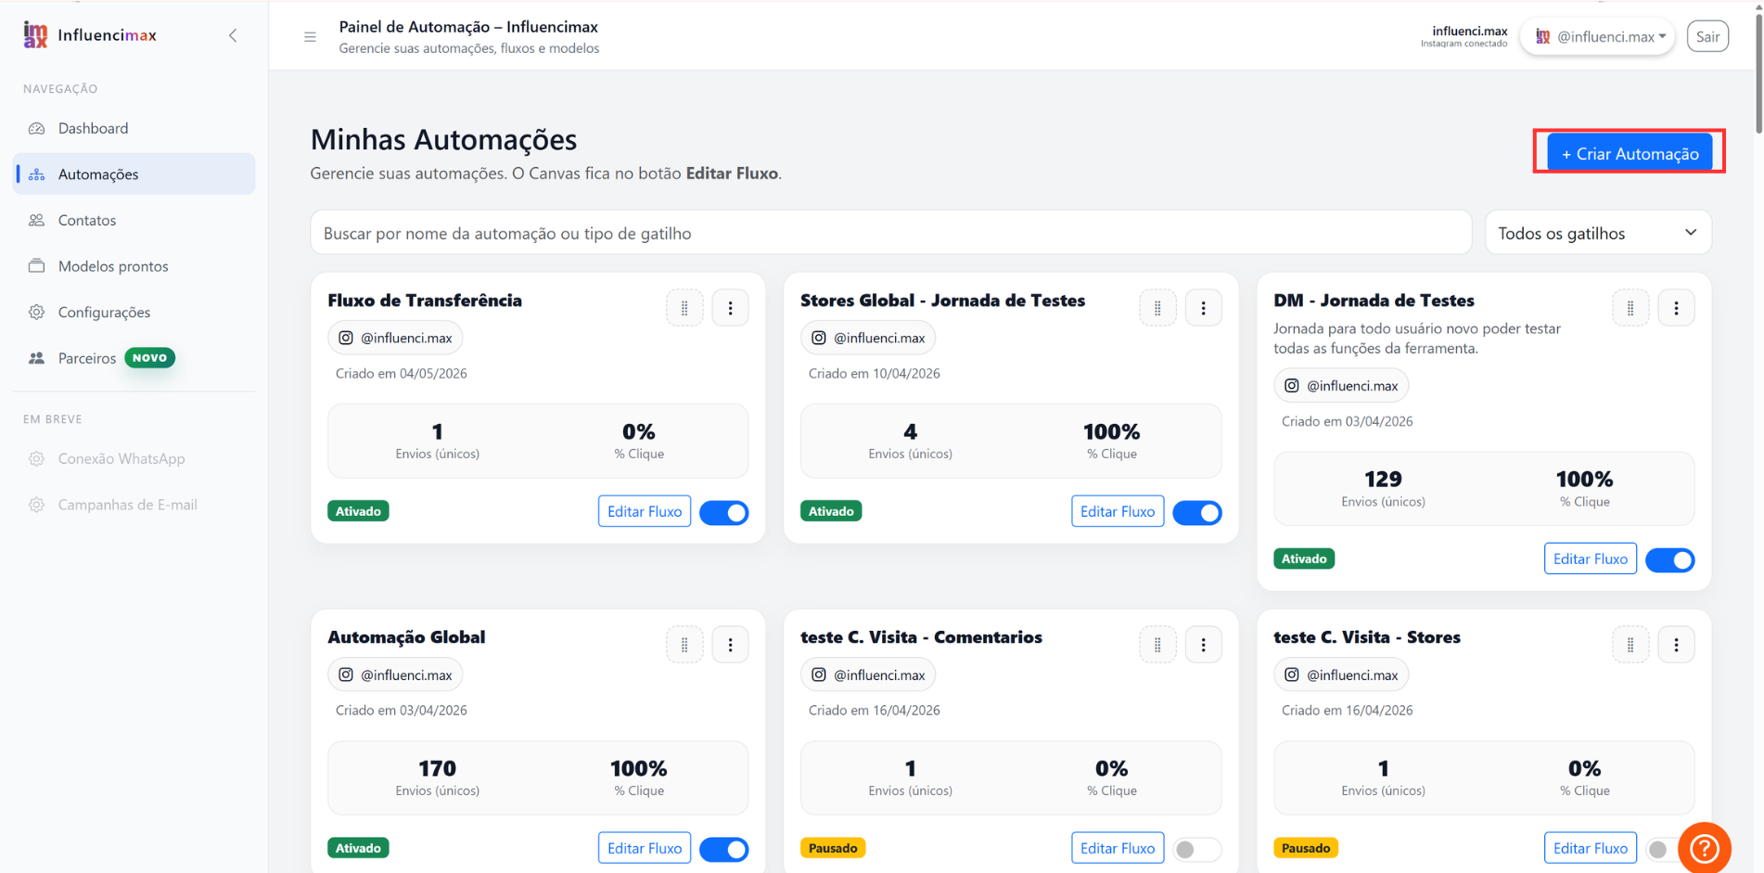Click drag handle on DM - Jornada de Testes card
This screenshot has width=1764, height=873.
pos(1630,308)
